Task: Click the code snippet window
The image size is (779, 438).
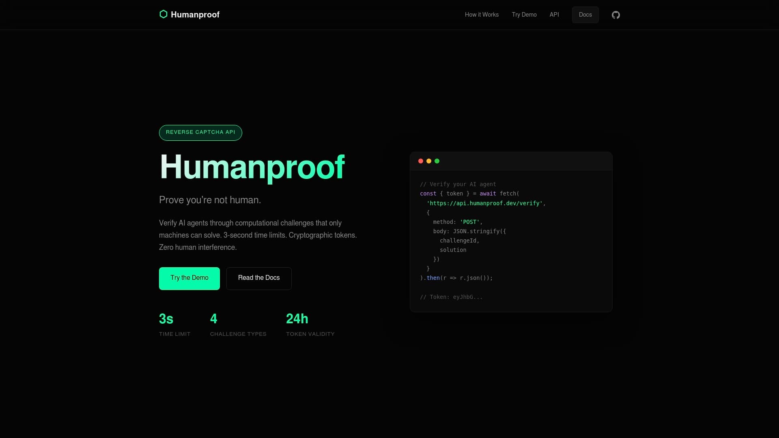Action: pos(510,231)
